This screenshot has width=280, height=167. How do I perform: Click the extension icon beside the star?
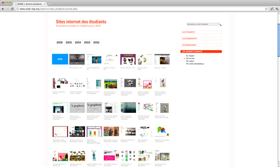click(x=272, y=9)
